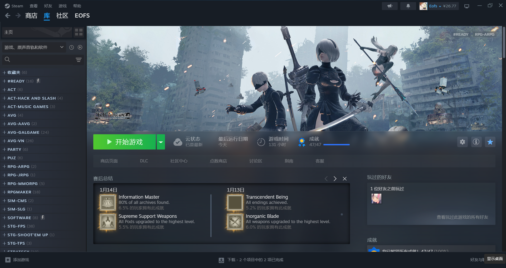Go to the 商店 section
506x268 pixels.
click(31, 16)
